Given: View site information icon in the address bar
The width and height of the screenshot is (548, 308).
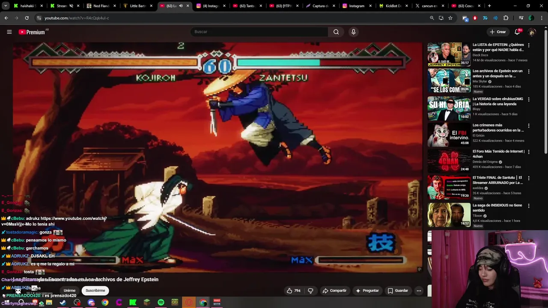Looking at the screenshot, I should [x=39, y=18].
